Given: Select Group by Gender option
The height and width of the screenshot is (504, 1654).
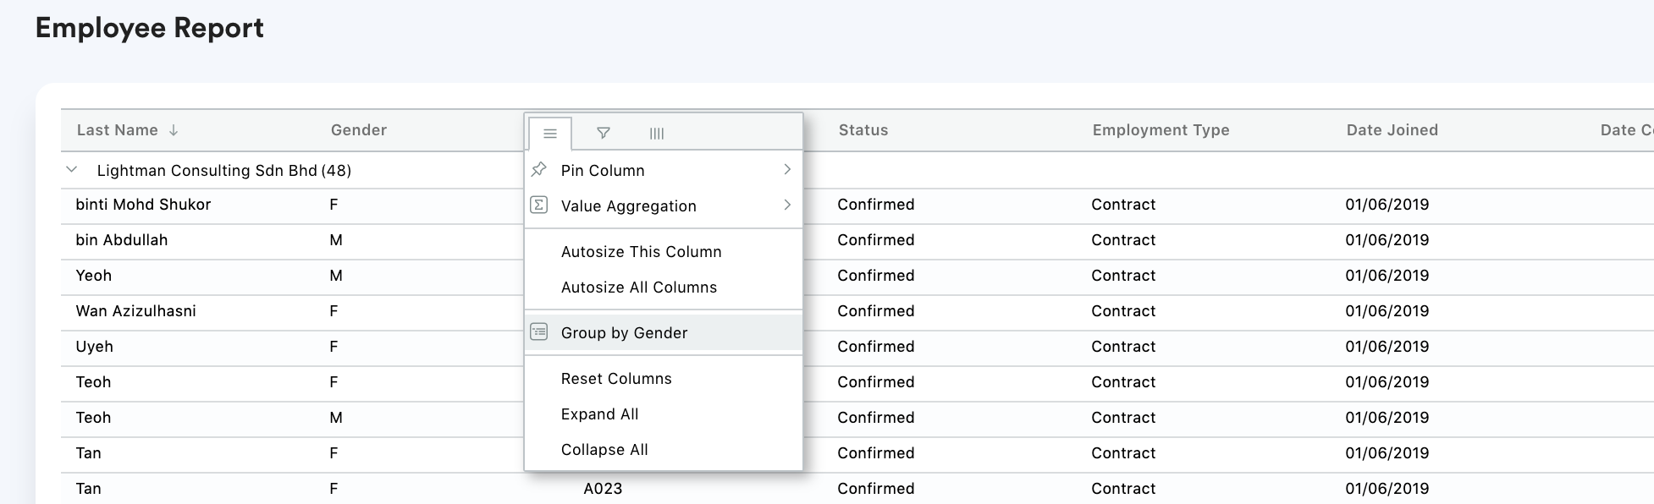Looking at the screenshot, I should coord(624,333).
